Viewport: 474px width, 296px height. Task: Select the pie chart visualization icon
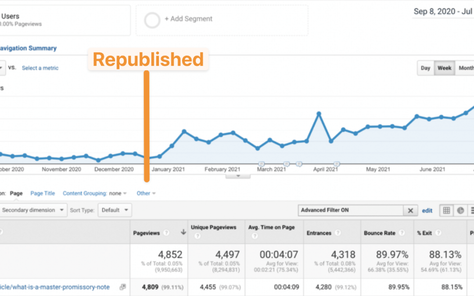[460, 210]
